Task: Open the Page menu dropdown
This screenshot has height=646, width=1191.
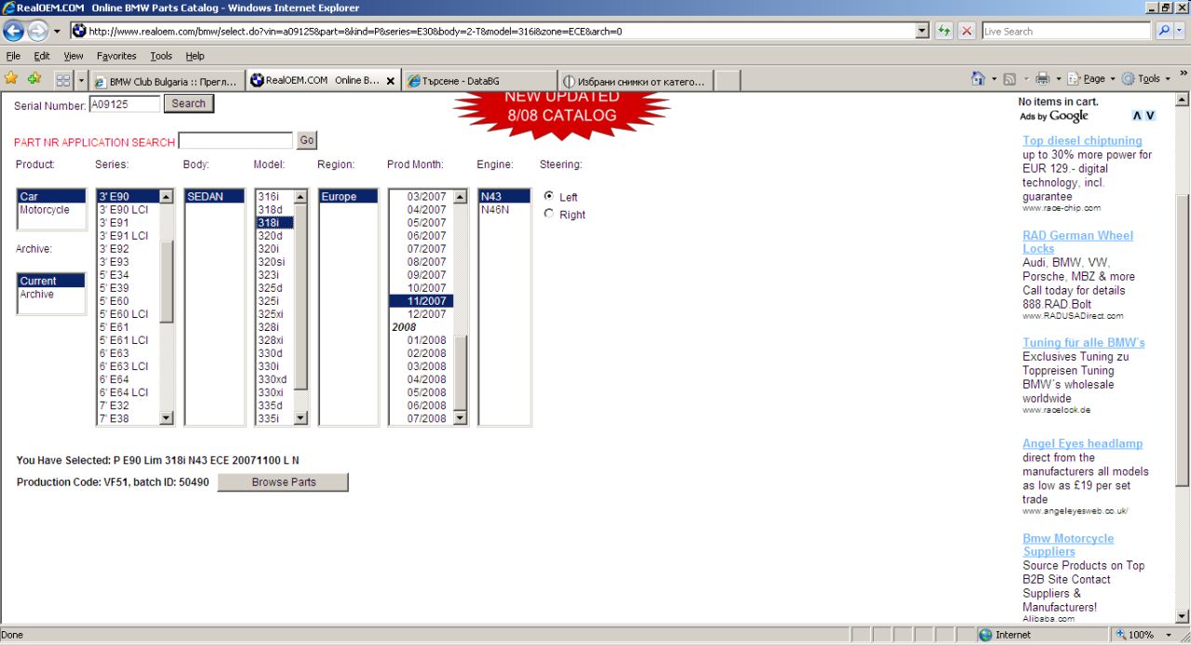Action: coord(1092,79)
